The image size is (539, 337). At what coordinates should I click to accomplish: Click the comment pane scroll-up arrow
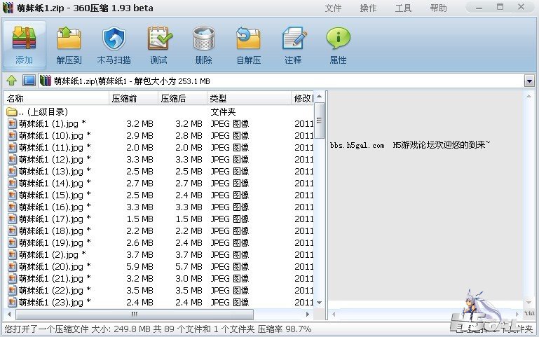(528, 96)
